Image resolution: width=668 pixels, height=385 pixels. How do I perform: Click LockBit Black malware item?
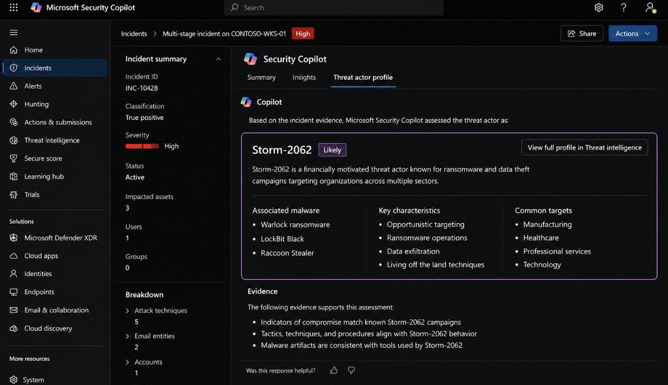click(282, 238)
